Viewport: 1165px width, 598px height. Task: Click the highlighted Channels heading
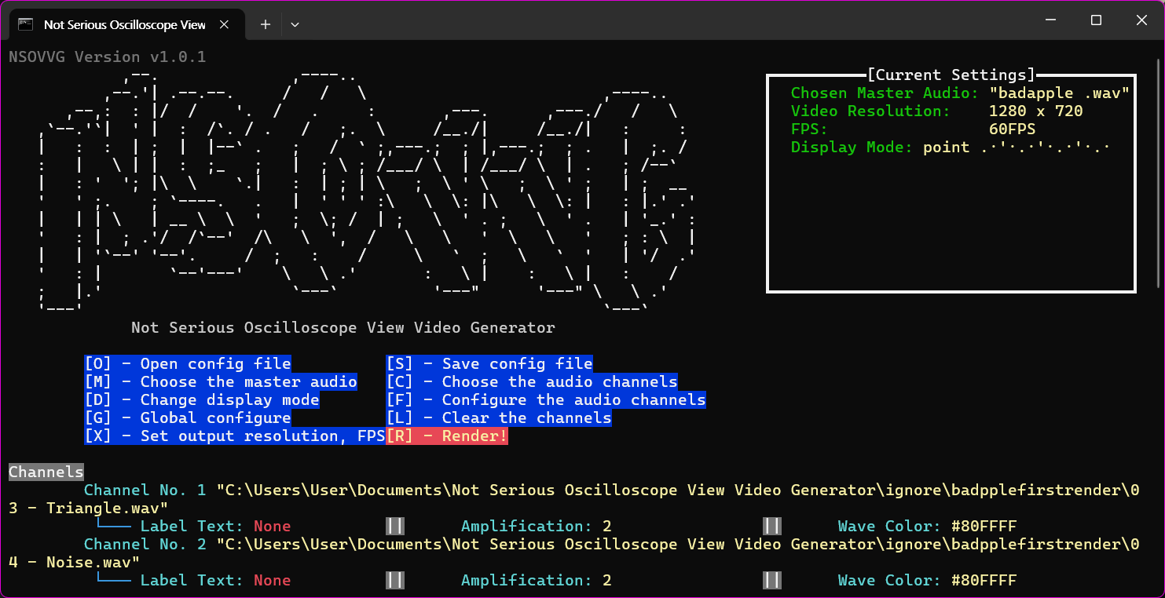point(46,472)
